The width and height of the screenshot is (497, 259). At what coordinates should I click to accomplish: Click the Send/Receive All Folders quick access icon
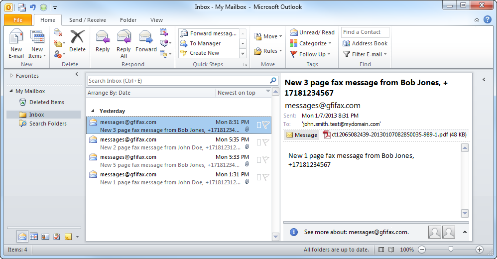click(22, 7)
